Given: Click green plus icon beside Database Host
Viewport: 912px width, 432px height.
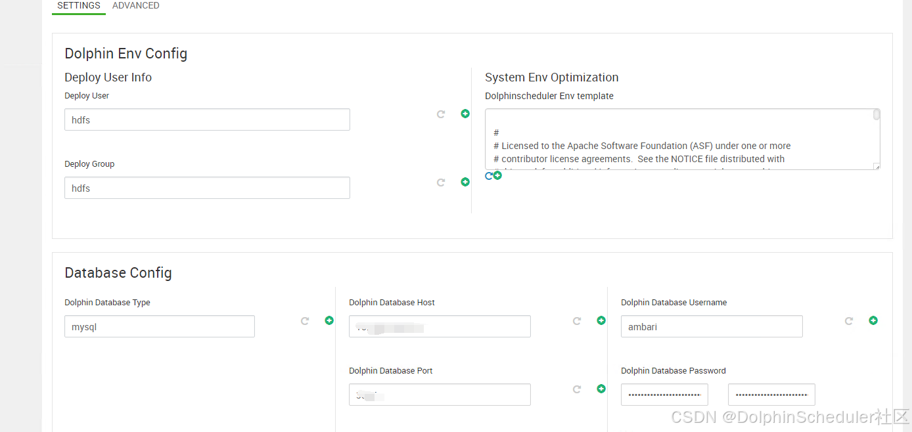Looking at the screenshot, I should (601, 320).
